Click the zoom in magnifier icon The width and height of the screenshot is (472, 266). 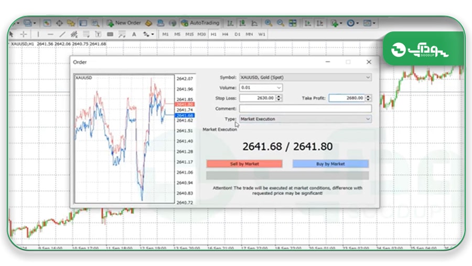268,23
